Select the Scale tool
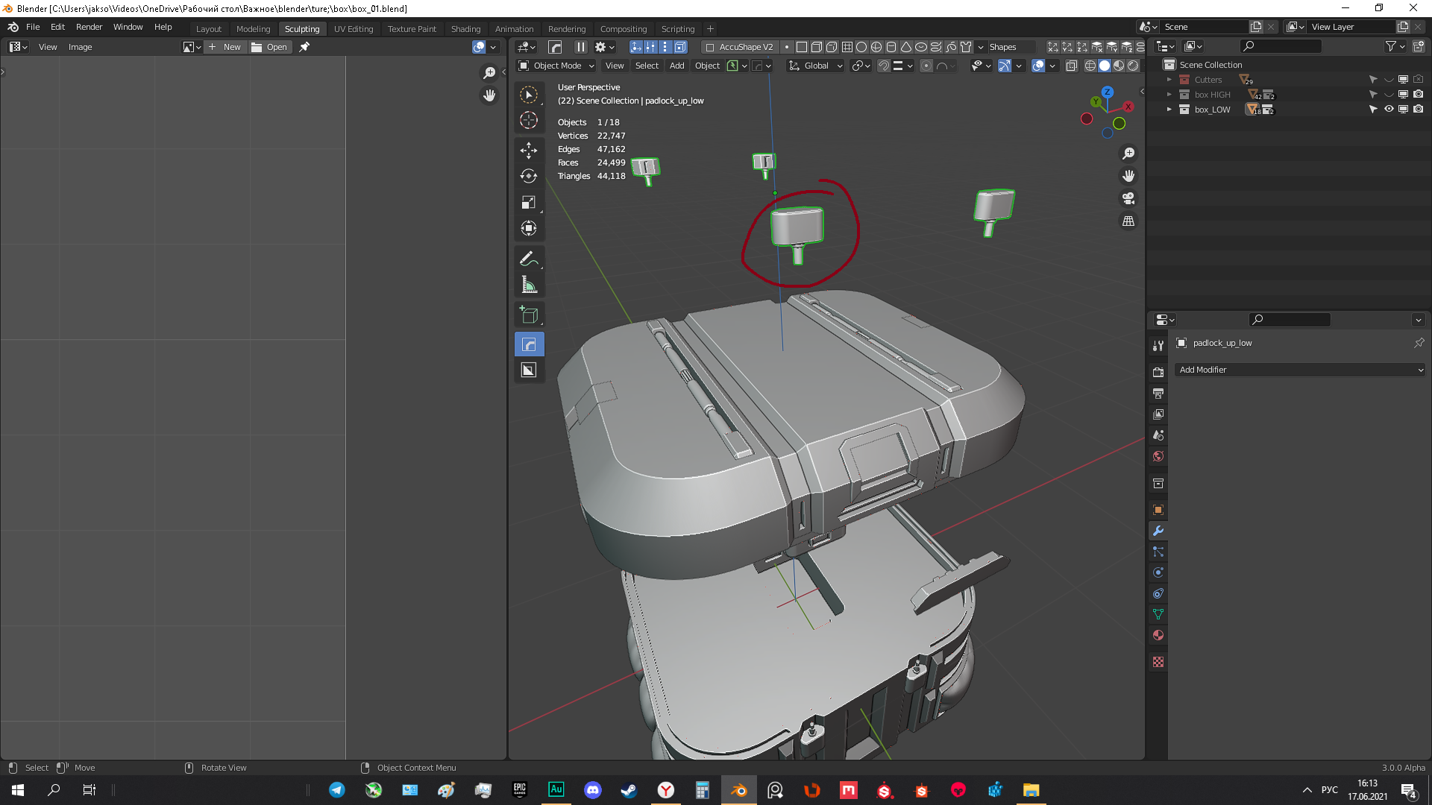1432x805 pixels. 529,202
